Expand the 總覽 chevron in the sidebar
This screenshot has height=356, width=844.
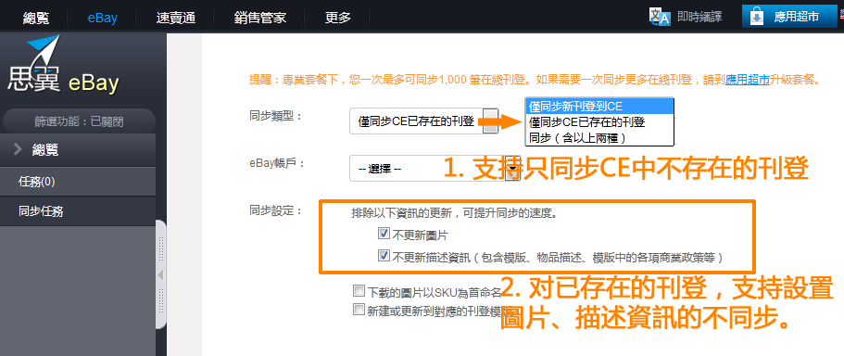(x=18, y=149)
